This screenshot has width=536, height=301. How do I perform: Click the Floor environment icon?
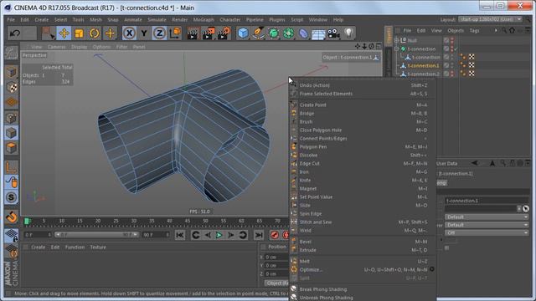(x=318, y=33)
